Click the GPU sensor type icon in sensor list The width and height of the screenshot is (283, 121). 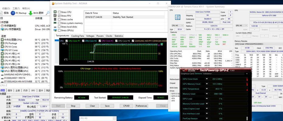point(2,29)
